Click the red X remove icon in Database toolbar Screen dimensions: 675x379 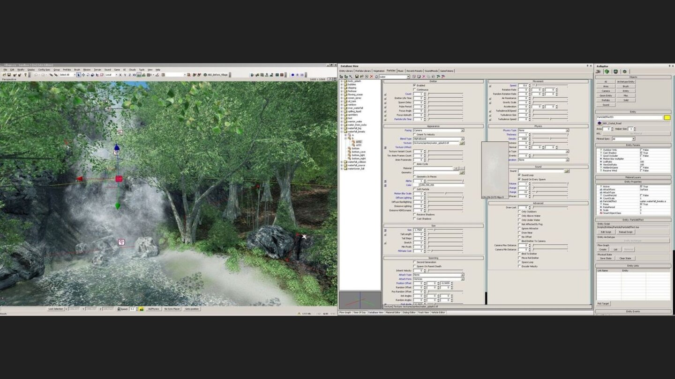pos(371,77)
